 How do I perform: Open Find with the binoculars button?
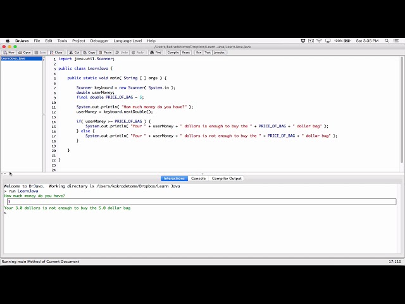[x=156, y=53]
